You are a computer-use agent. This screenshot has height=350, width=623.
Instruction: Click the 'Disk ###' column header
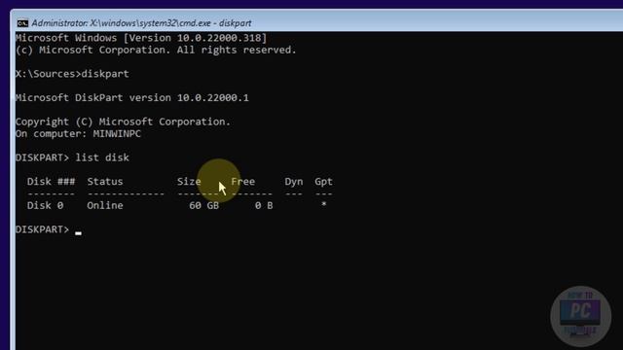(51, 182)
